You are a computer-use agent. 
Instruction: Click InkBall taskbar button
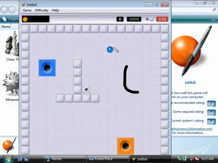click(150, 159)
